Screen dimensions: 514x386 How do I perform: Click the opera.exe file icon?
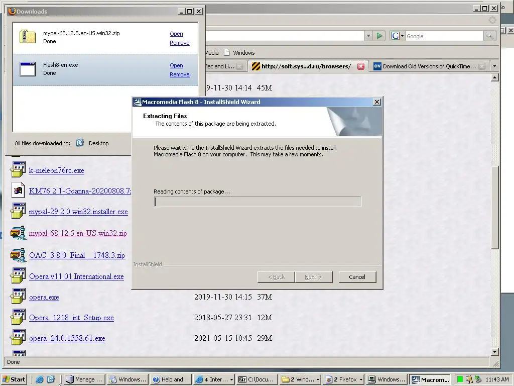click(x=18, y=297)
